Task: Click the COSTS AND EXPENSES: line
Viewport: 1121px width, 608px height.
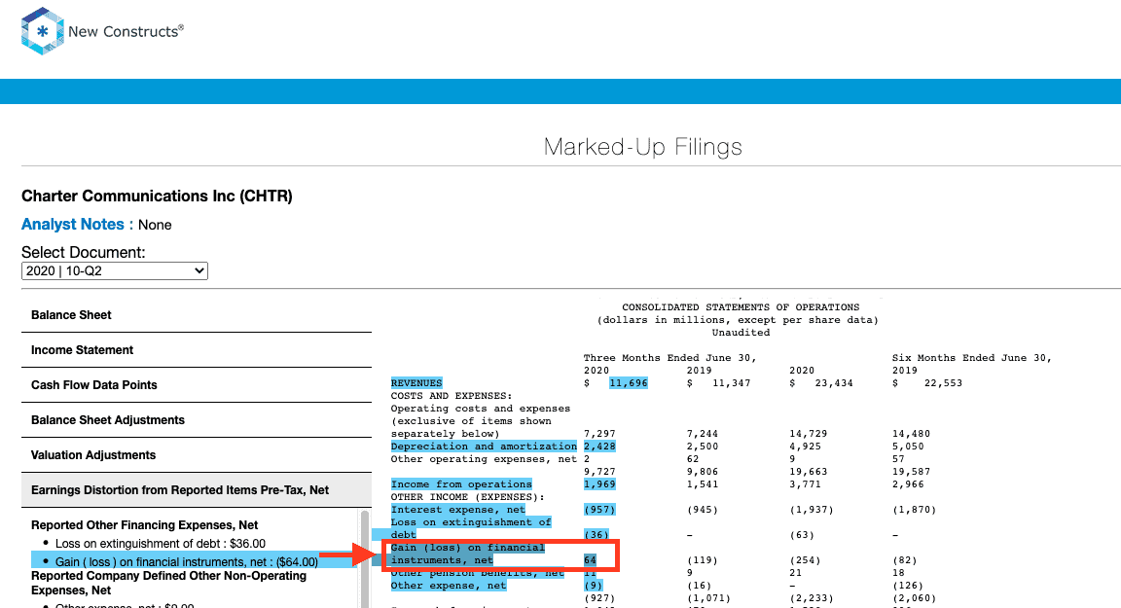Action: (452, 396)
